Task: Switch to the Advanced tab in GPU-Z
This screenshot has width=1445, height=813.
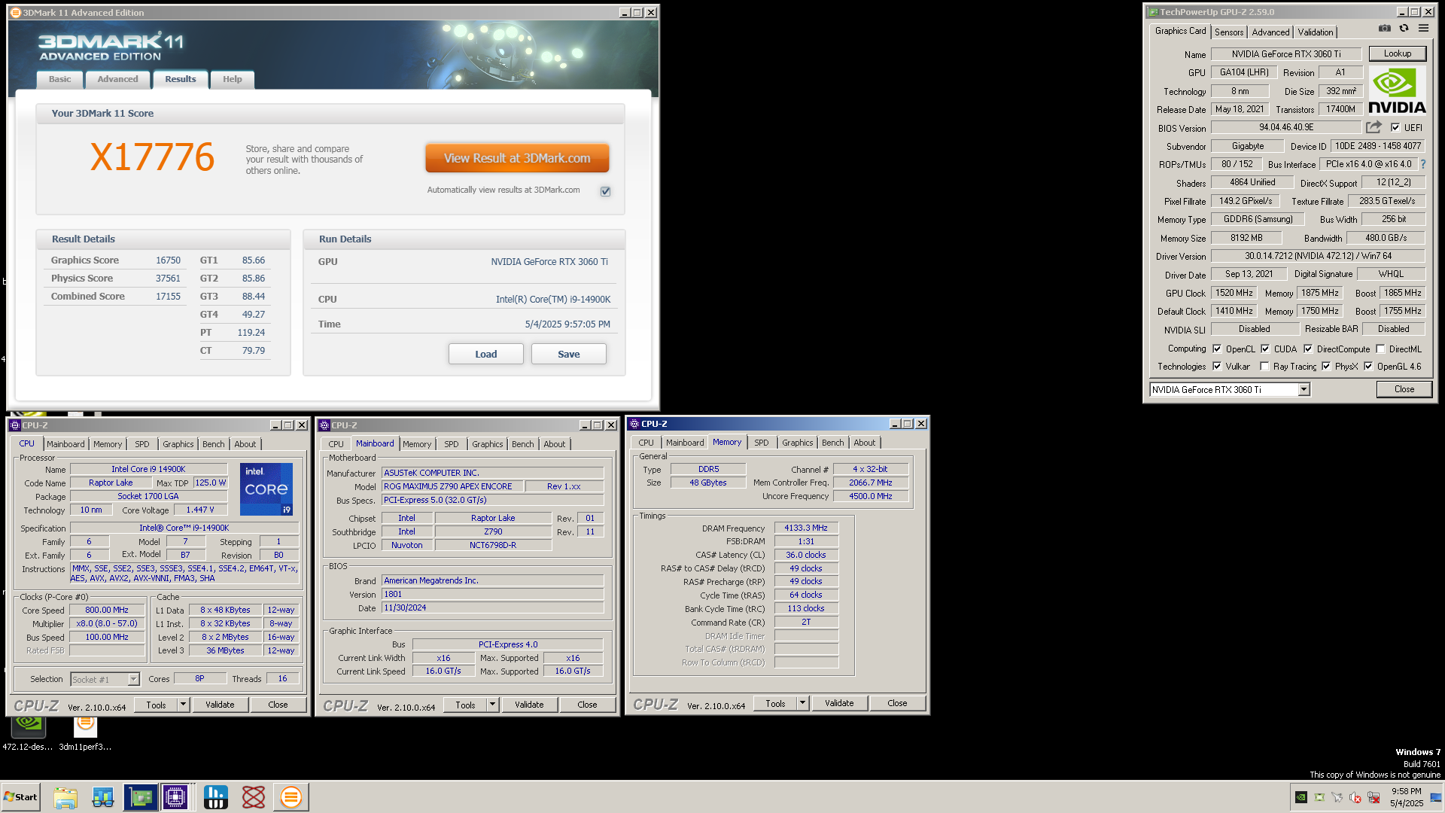Action: pos(1270,32)
